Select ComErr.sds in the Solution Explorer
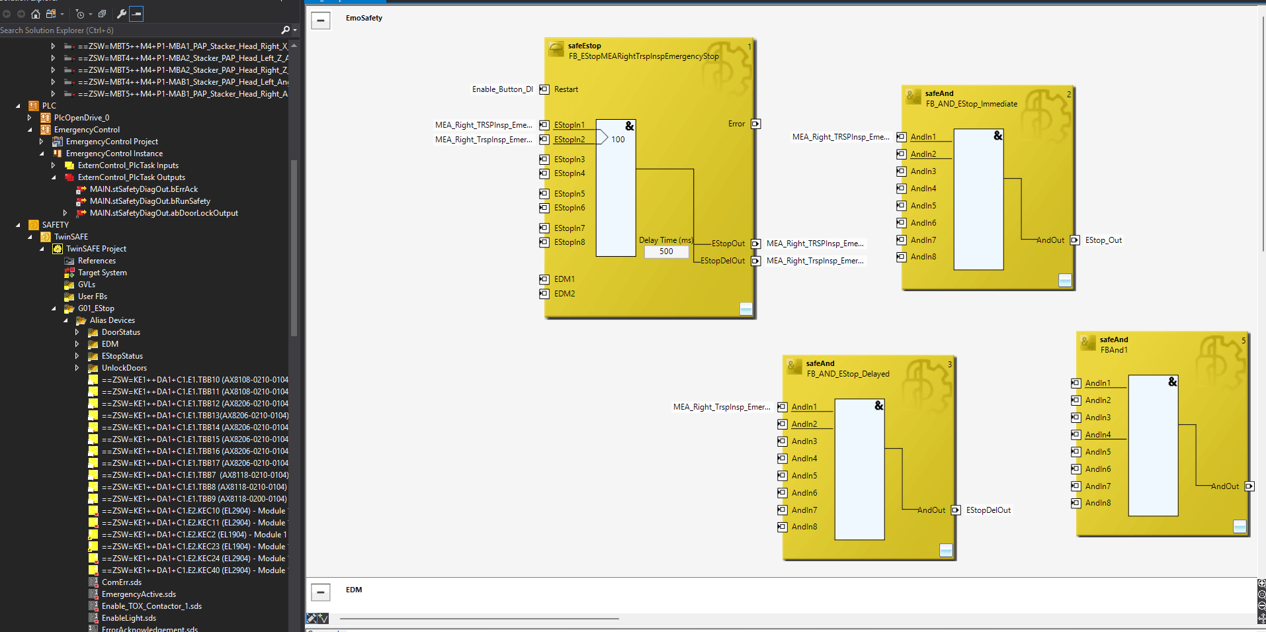Viewport: 1266px width, 632px height. [122, 582]
